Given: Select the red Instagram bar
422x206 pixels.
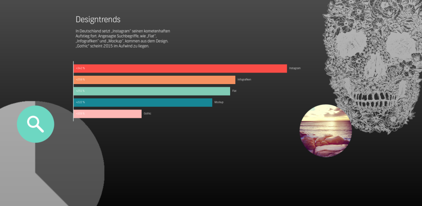Looking at the screenshot, I should click(x=180, y=68).
